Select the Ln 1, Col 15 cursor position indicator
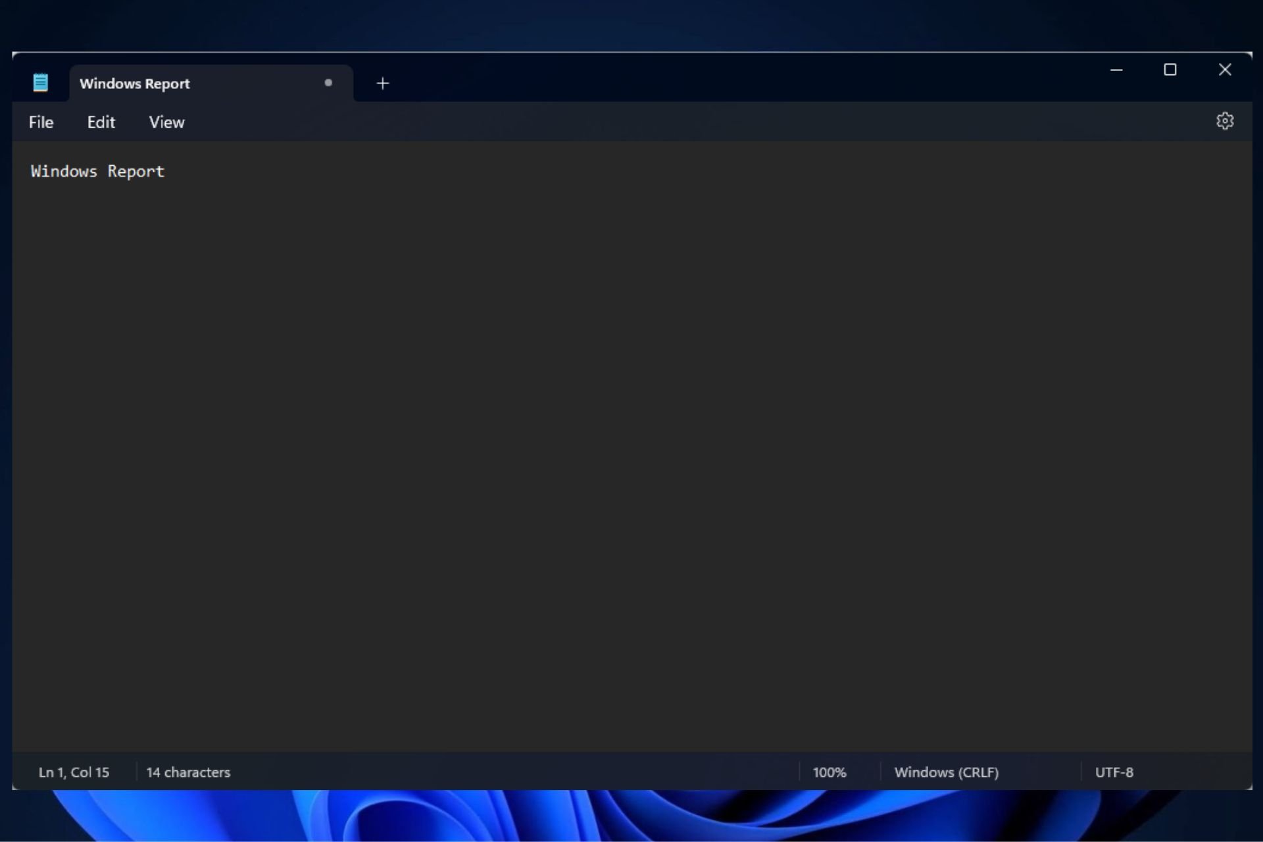Screen dimensions: 1263x842 72,772
